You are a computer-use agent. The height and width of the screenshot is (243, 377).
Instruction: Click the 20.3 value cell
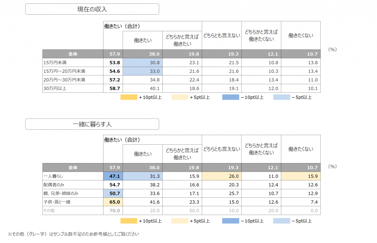[x=222, y=185]
